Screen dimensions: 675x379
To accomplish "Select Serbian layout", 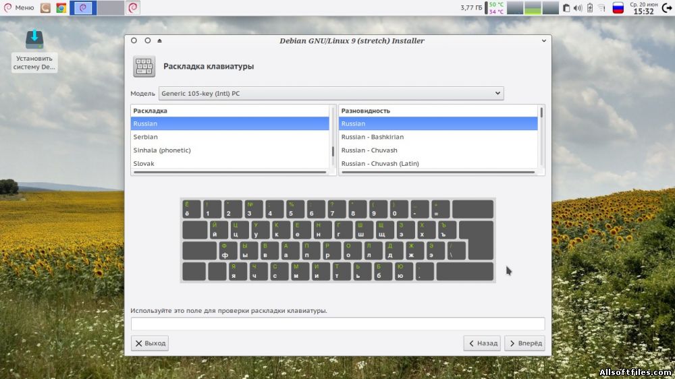I will (x=230, y=137).
